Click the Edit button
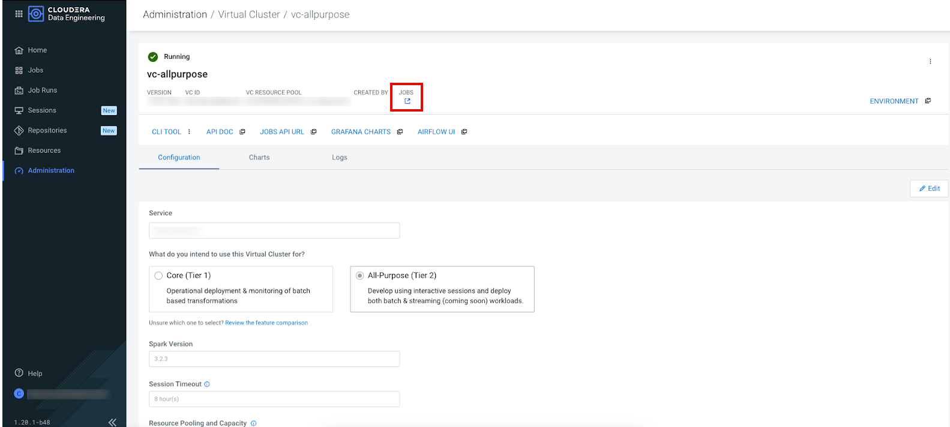Screen dimensions: 950x427 [929, 188]
